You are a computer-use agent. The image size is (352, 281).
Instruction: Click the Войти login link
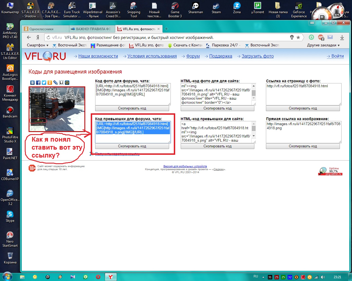[337, 56]
